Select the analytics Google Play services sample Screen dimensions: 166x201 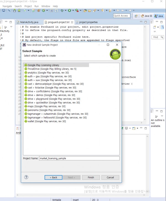pos(46,72)
